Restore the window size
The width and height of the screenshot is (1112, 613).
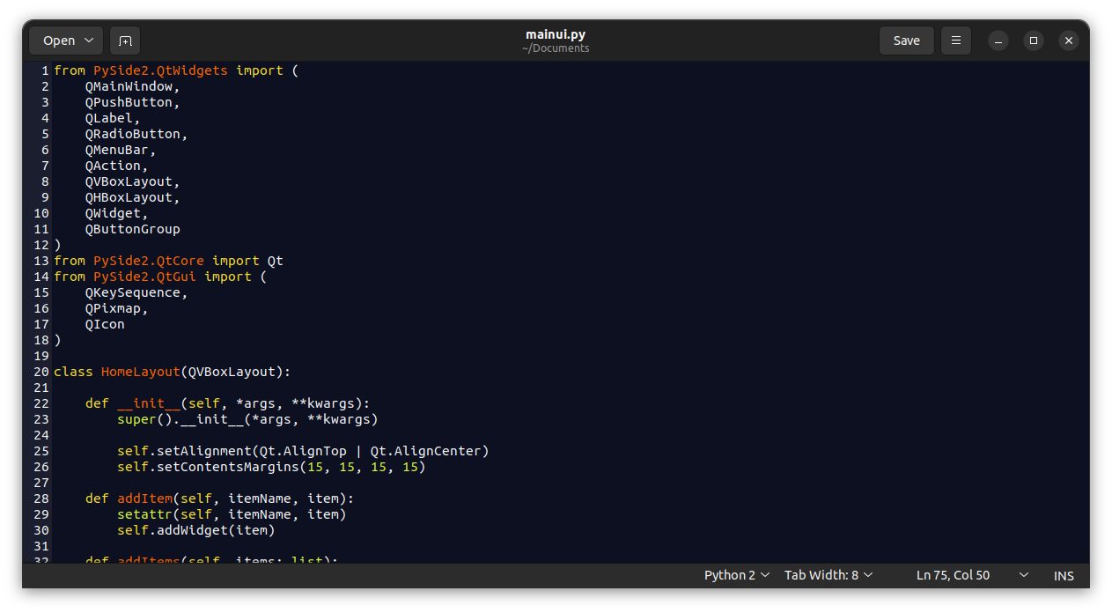(x=1033, y=41)
